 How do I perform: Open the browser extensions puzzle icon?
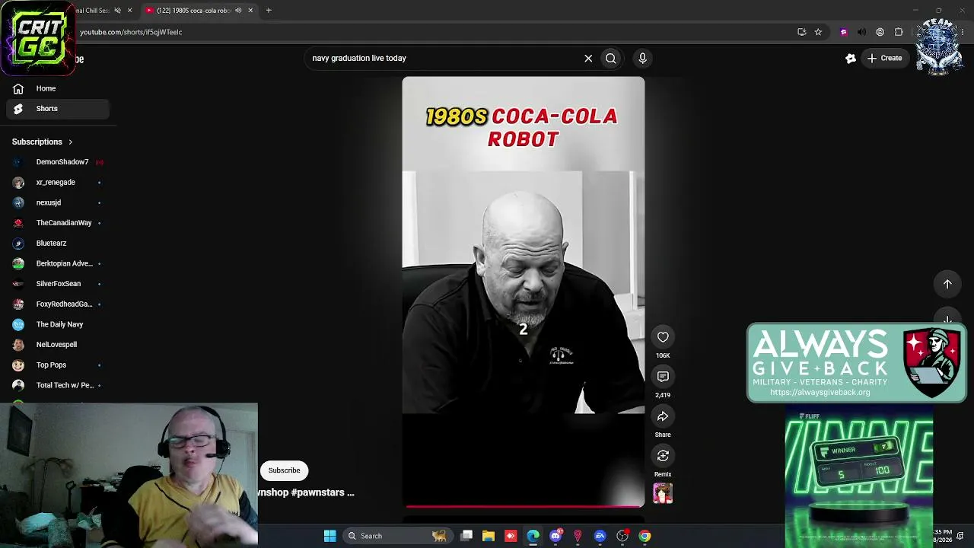pyautogui.click(x=899, y=32)
